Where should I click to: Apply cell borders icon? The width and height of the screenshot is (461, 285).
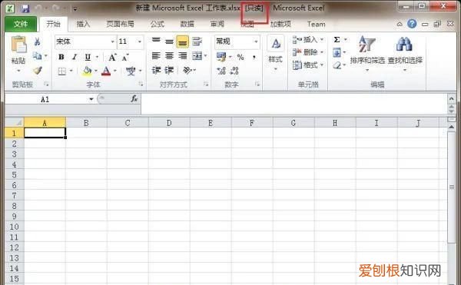pos(61,71)
